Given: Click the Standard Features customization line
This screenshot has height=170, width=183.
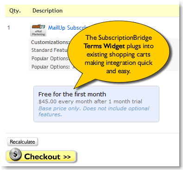Looking at the screenshot, I should [x=50, y=50].
